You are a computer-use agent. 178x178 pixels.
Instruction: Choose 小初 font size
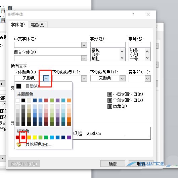134,55
